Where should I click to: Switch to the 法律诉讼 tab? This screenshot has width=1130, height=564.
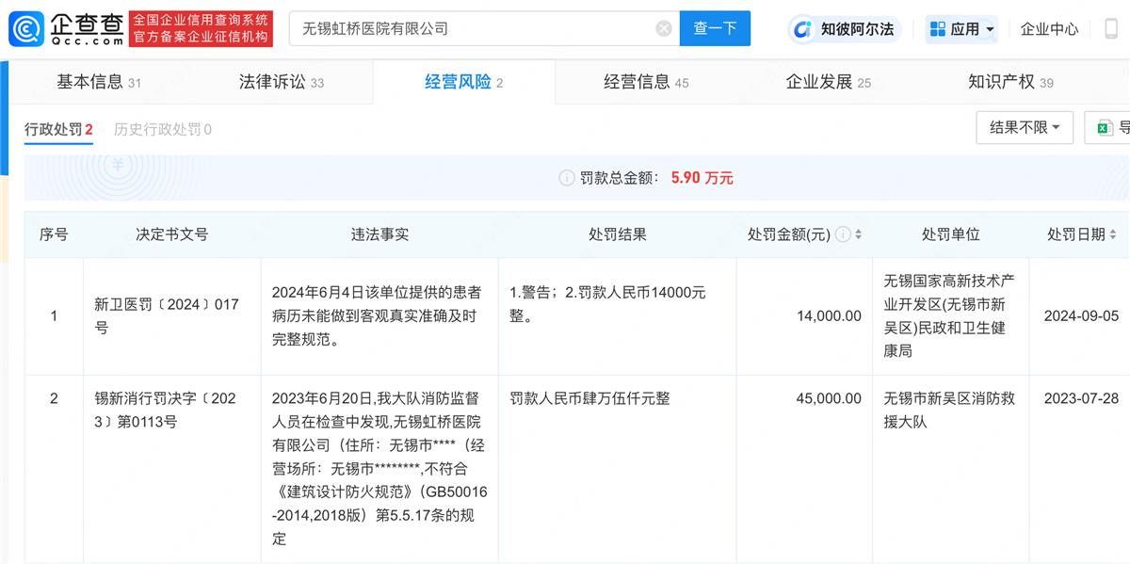(x=281, y=82)
